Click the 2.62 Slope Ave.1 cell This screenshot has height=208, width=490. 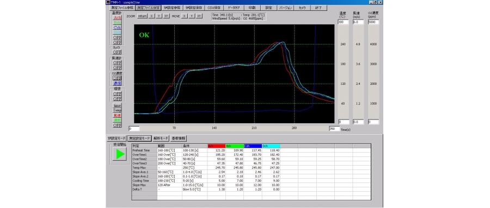click(271, 172)
